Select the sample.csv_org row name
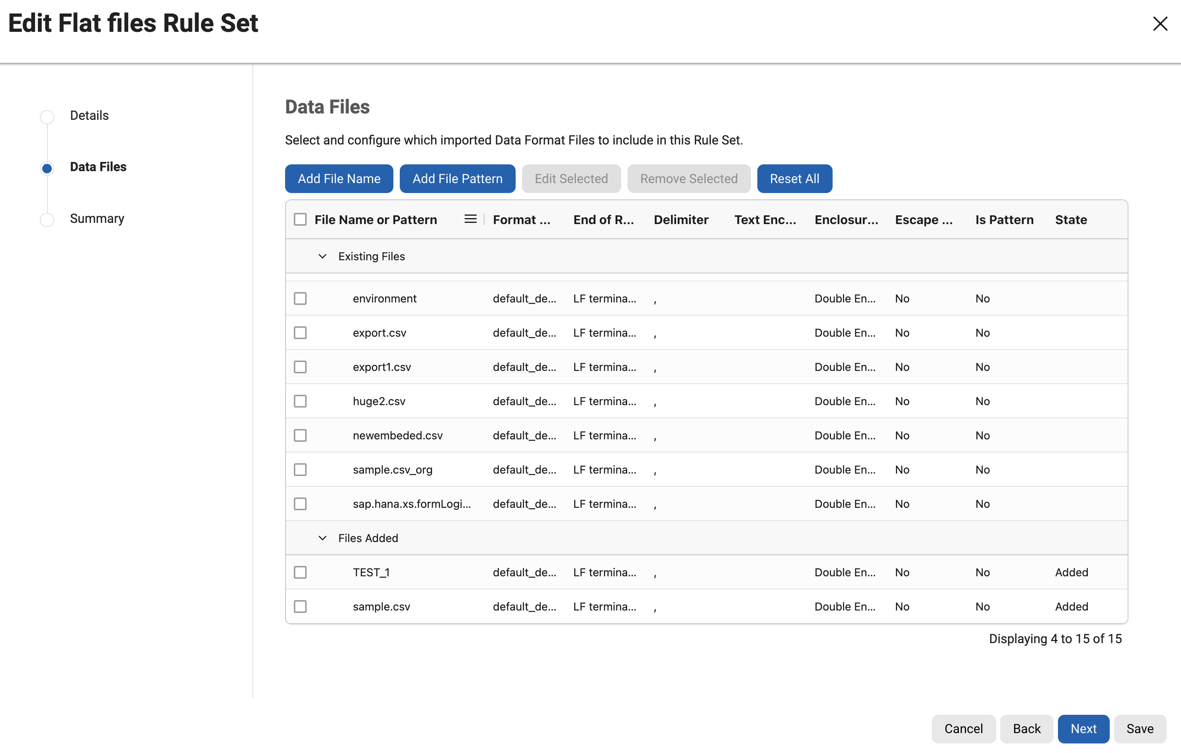 coord(392,470)
